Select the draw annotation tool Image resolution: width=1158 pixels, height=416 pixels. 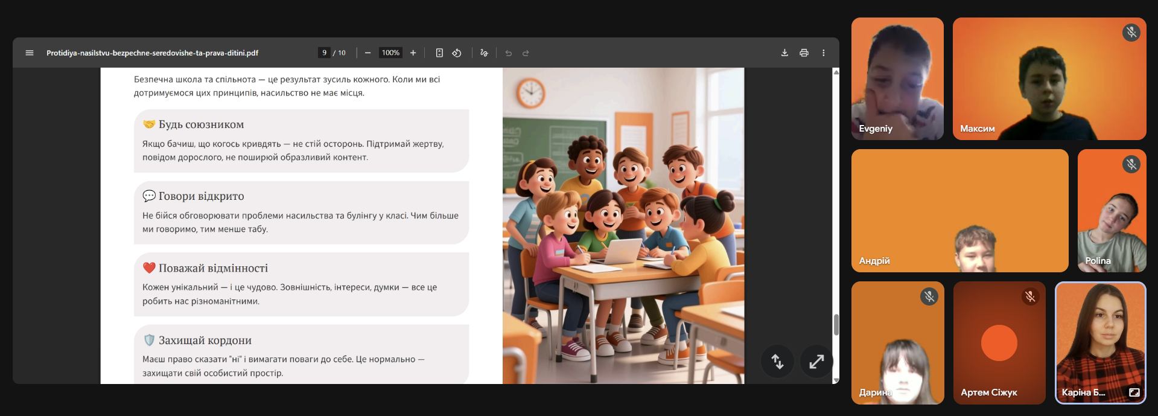coord(483,53)
